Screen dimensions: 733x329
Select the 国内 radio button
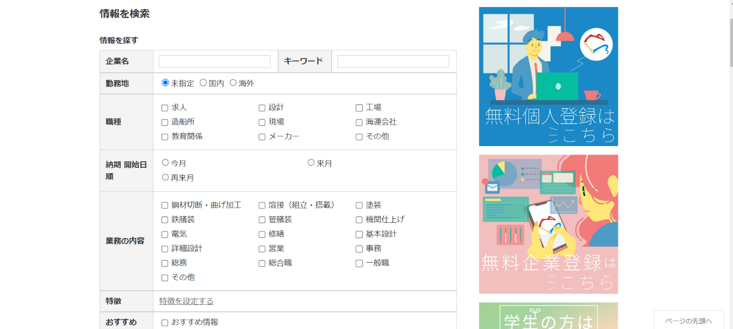203,83
